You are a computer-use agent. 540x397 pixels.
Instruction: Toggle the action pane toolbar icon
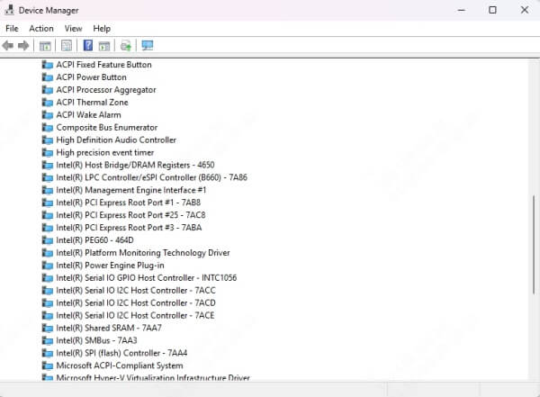click(x=104, y=46)
